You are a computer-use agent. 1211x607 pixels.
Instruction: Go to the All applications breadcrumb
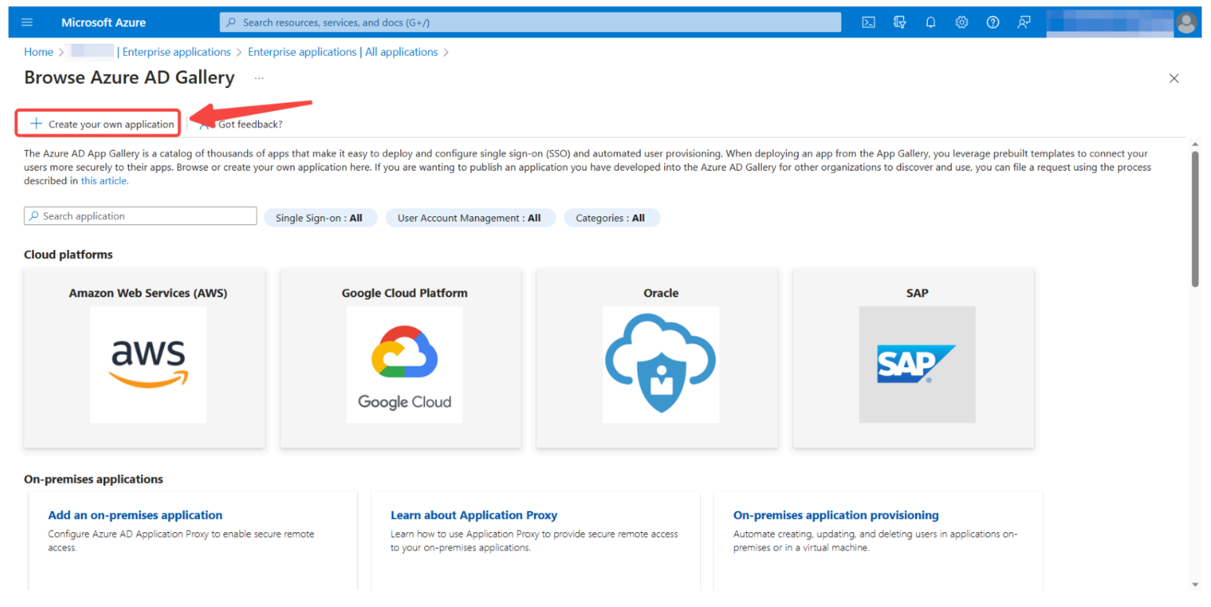(x=343, y=52)
